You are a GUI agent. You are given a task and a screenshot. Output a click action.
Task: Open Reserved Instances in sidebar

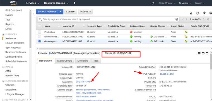(x=16, y=52)
